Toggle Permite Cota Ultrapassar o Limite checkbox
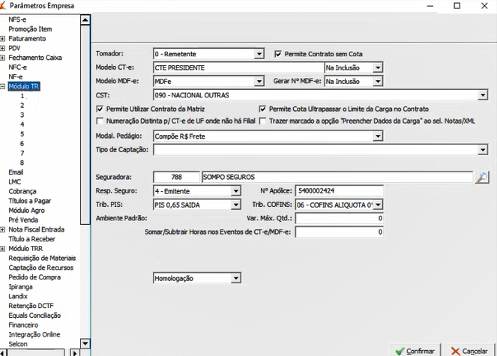497x356 pixels. [x=262, y=109]
